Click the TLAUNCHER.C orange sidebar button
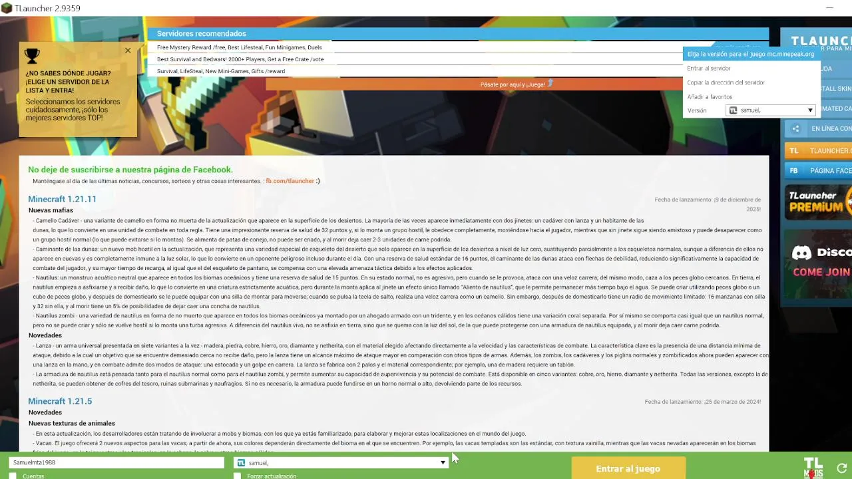Screen dimensions: 852x479 pos(818,151)
